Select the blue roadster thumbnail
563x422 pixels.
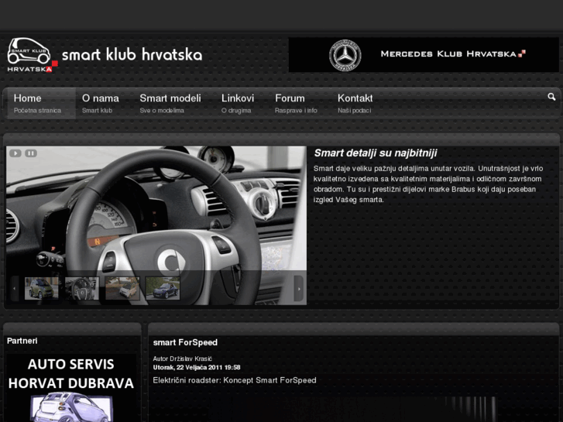tap(163, 288)
